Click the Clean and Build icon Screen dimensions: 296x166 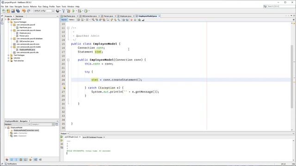[68, 11]
